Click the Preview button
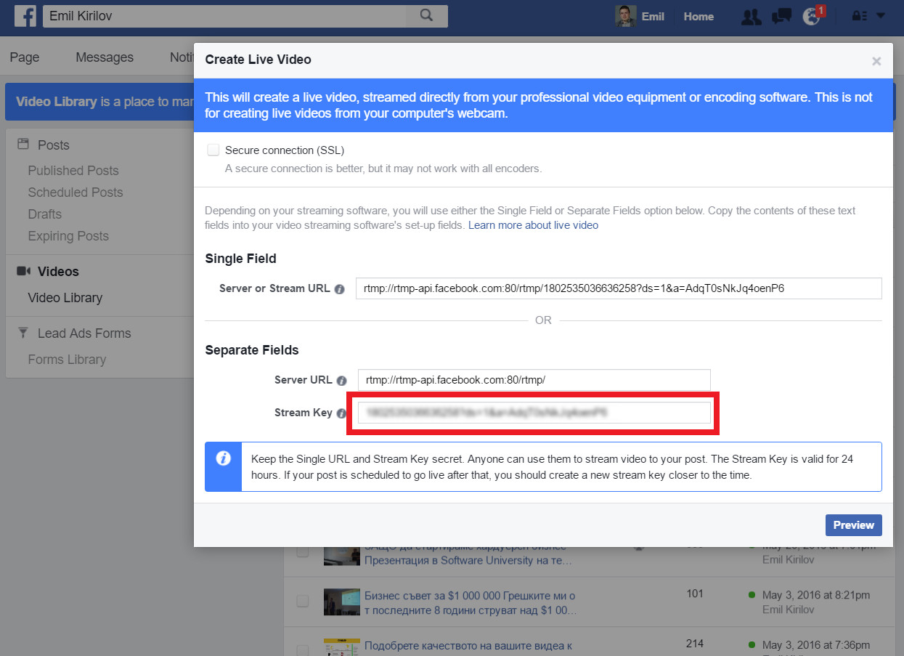 pyautogui.click(x=853, y=525)
